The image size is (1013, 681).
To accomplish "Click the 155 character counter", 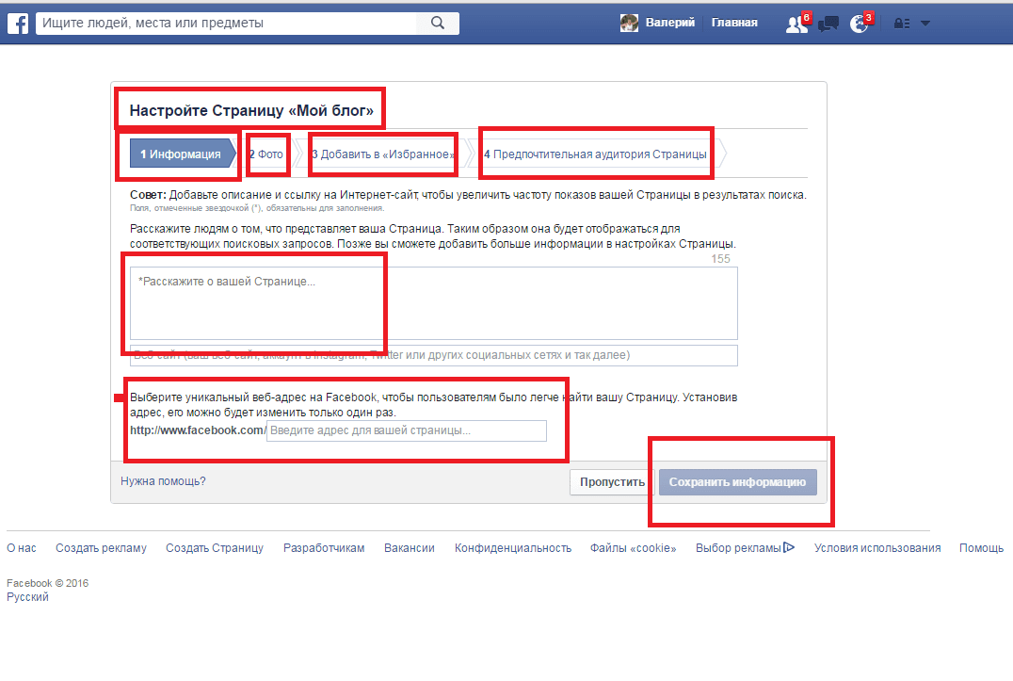I will 720,259.
